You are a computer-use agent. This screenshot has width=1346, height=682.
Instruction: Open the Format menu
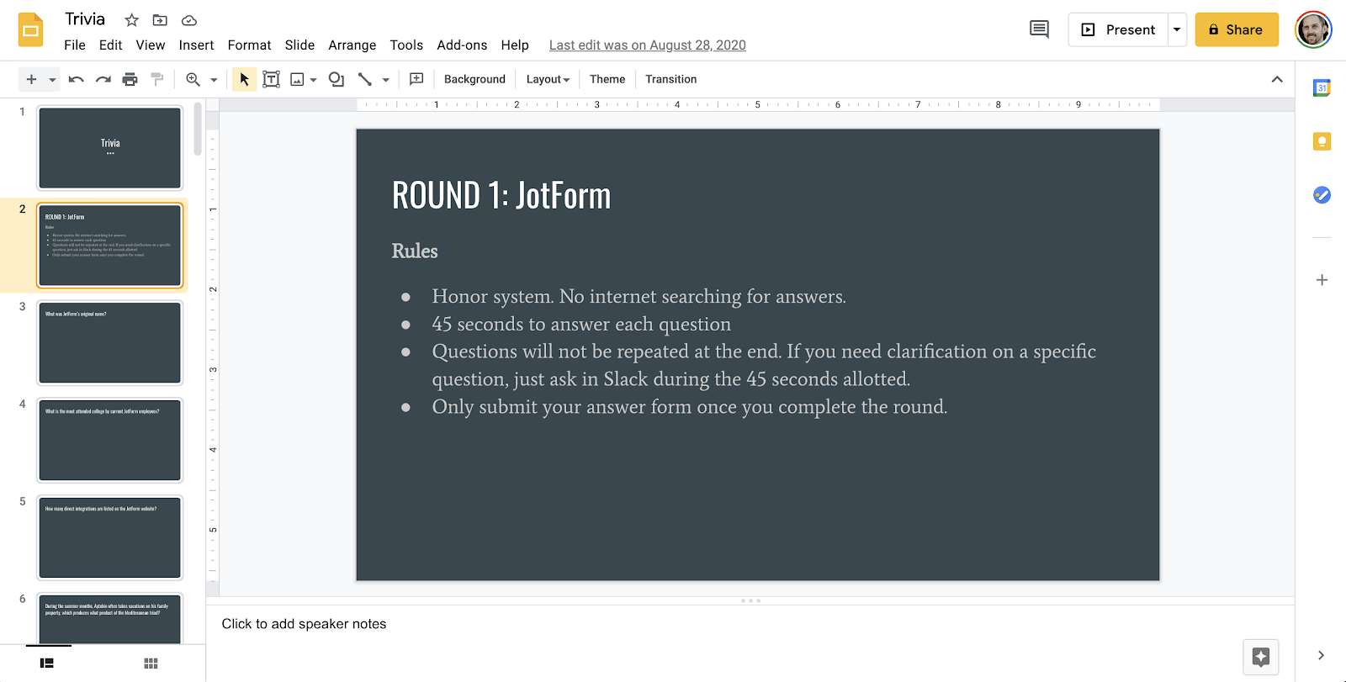[x=249, y=45]
